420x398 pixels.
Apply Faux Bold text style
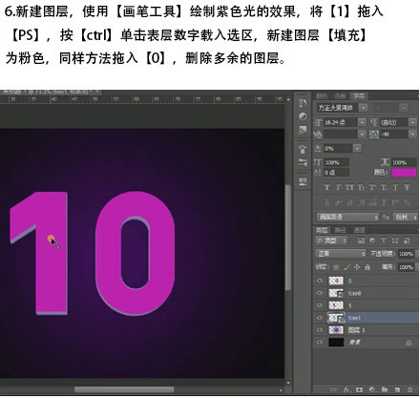click(326, 187)
